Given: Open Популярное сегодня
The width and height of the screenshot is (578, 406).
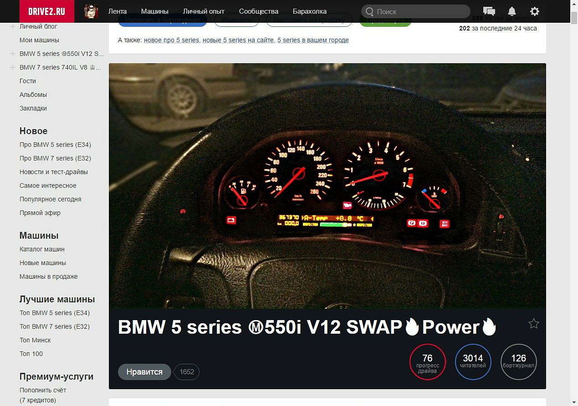Looking at the screenshot, I should pyautogui.click(x=51, y=199).
